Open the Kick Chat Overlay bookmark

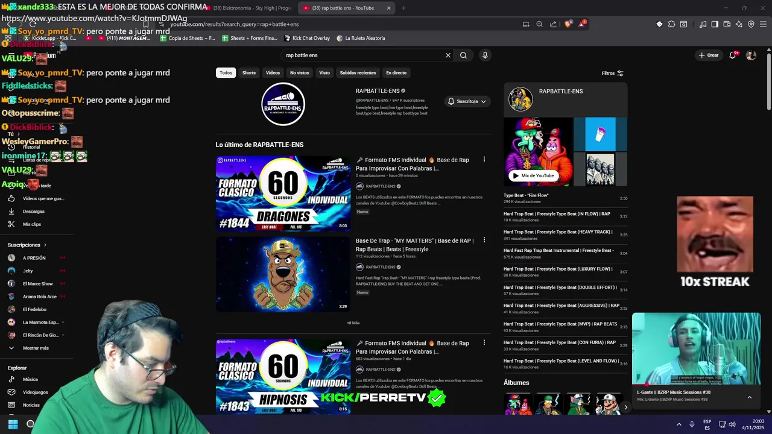[x=306, y=38]
